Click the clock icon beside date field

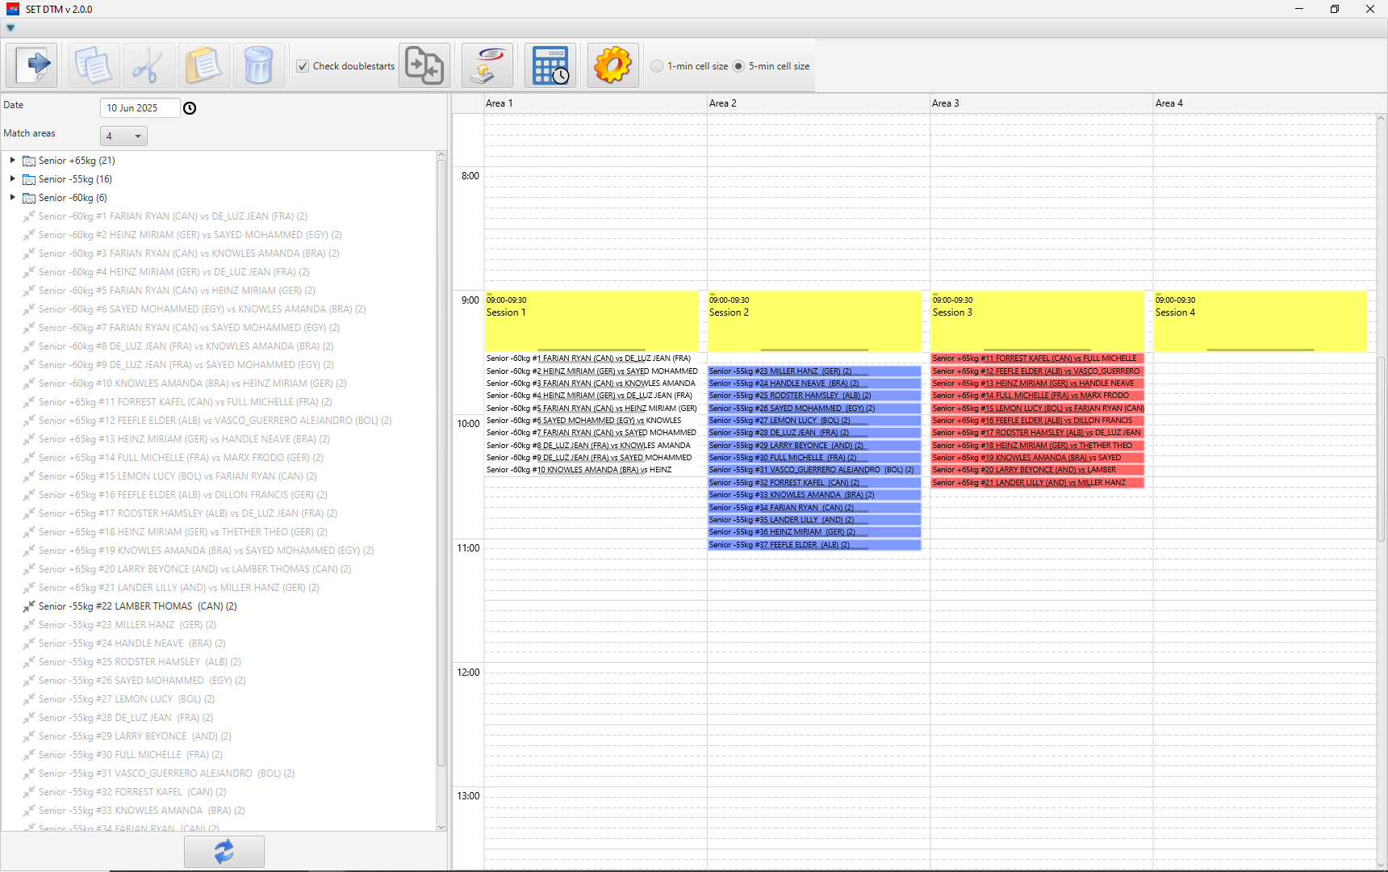[x=190, y=108]
